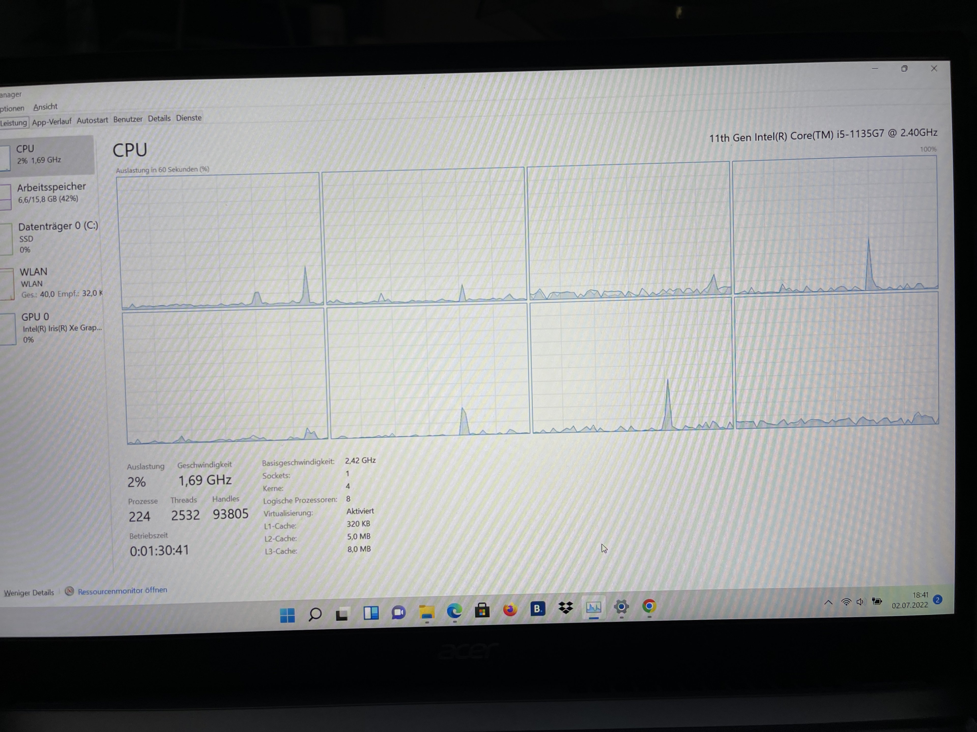977x732 pixels.
Task: Collapse view with Weniger Details
Action: tap(29, 592)
